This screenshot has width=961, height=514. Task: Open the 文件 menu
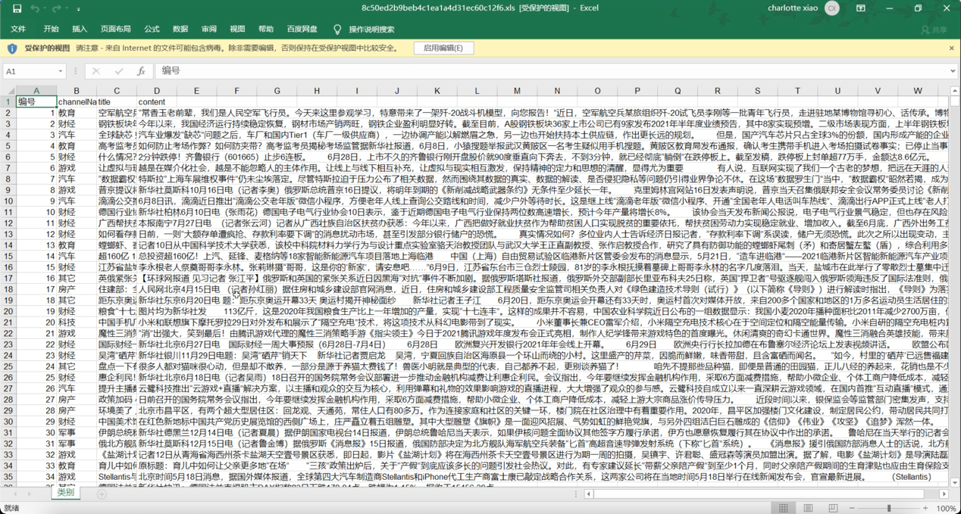pyautogui.click(x=18, y=29)
